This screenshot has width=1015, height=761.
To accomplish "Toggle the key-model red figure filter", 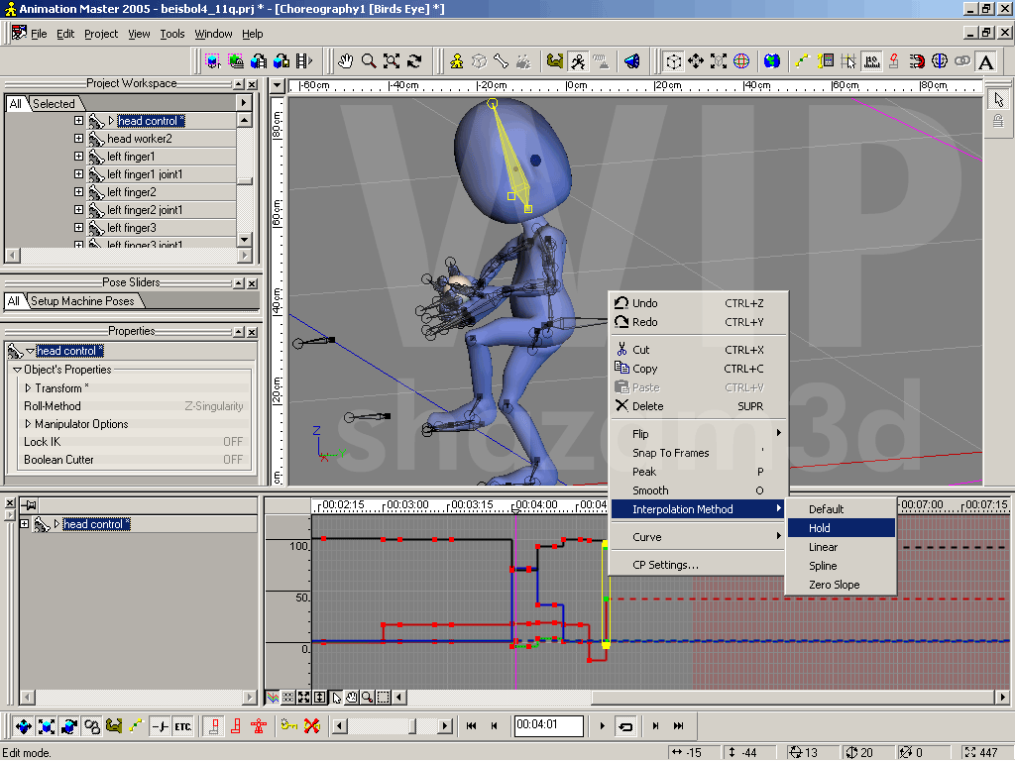I will point(259,726).
